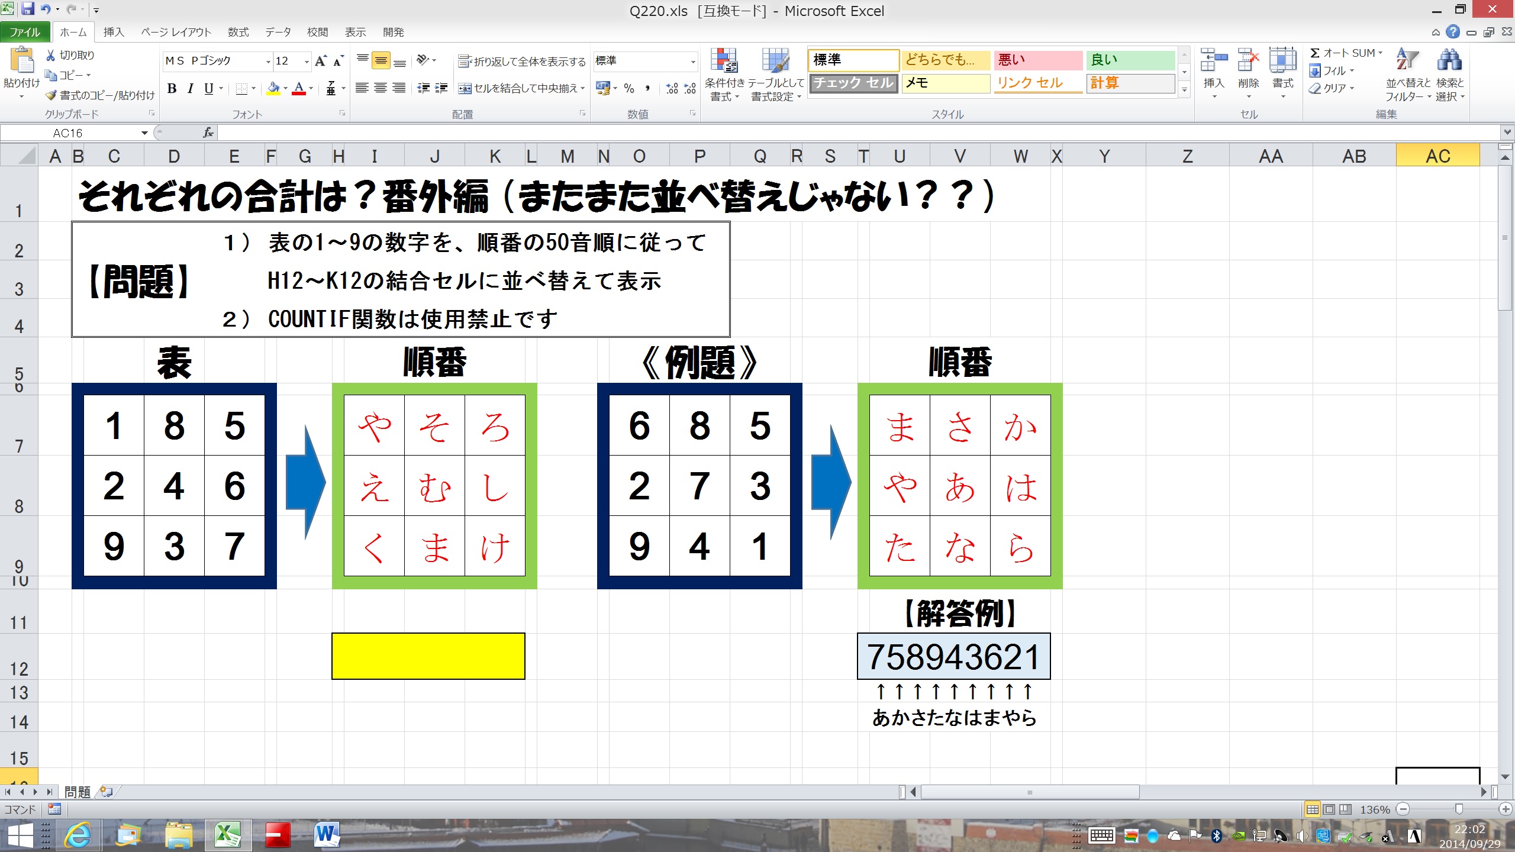The image size is (1515, 852).
Task: Click the AutoSum sigma icon
Action: coord(1315,53)
